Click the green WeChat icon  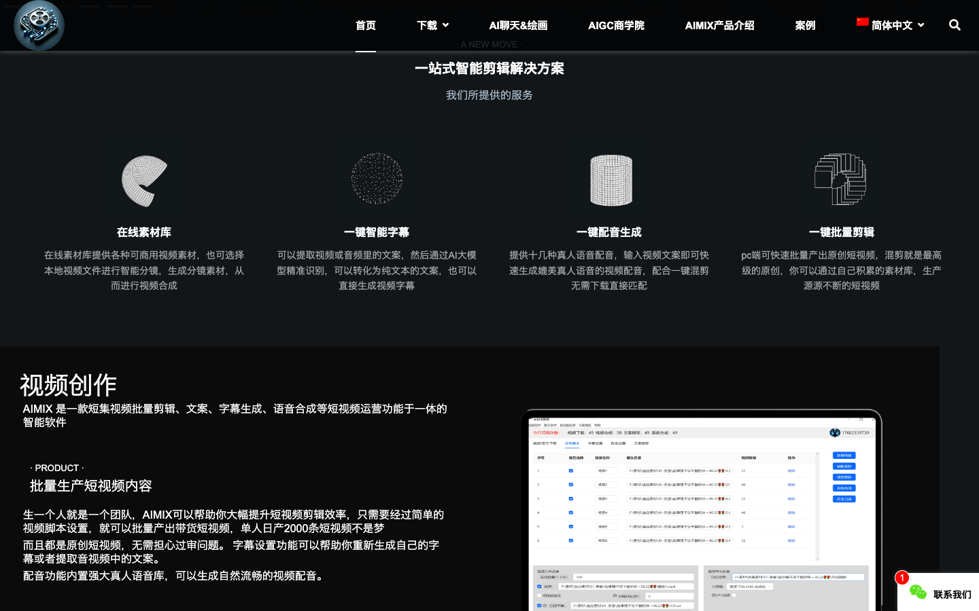pyautogui.click(x=918, y=593)
